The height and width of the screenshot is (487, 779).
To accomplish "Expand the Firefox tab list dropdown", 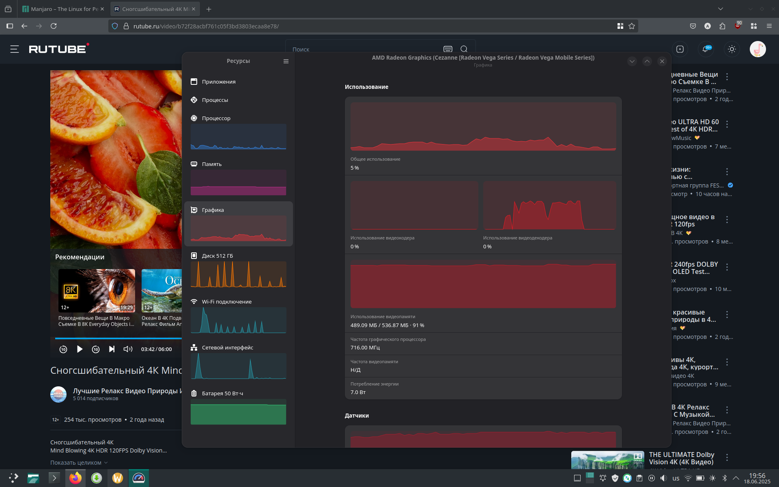I will [x=720, y=9].
